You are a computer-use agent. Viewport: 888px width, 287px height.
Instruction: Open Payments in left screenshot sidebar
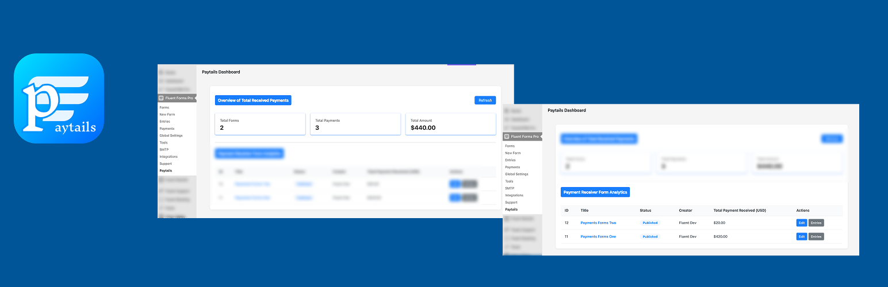click(167, 129)
